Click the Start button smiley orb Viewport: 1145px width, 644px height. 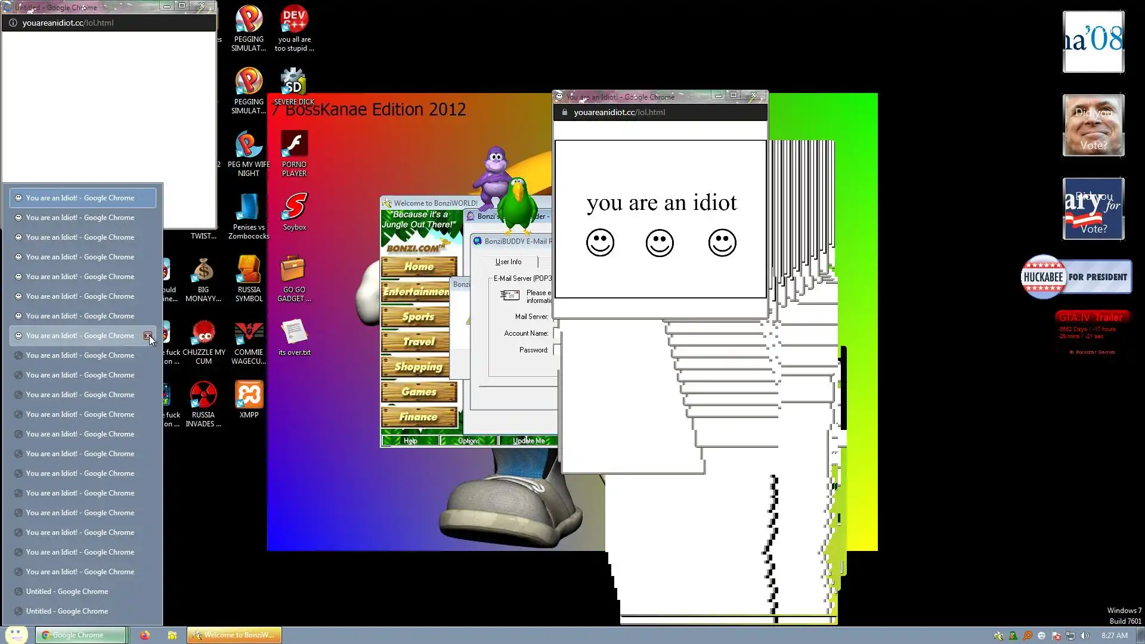click(16, 634)
